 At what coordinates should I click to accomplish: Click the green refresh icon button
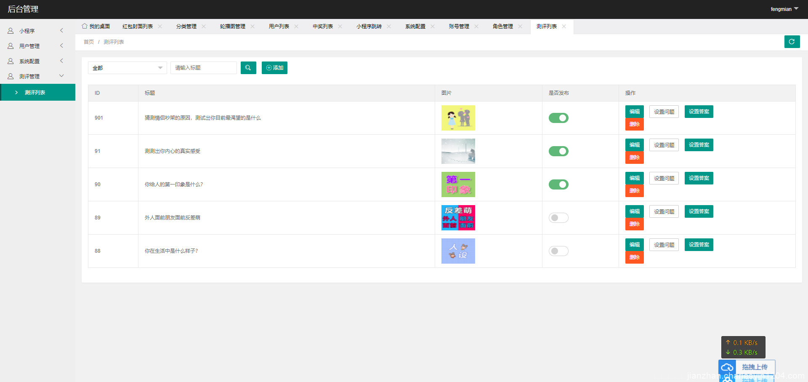792,42
